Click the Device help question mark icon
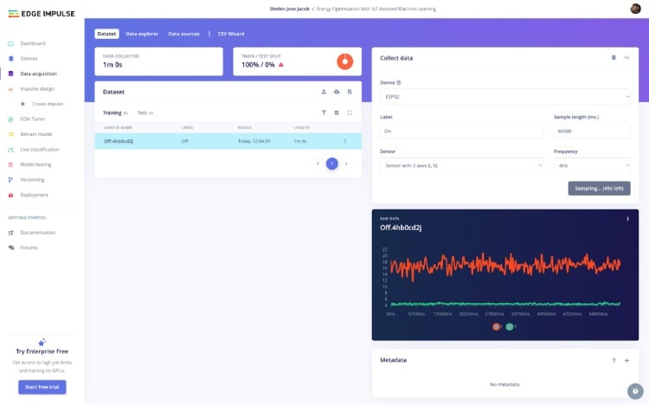 (399, 82)
